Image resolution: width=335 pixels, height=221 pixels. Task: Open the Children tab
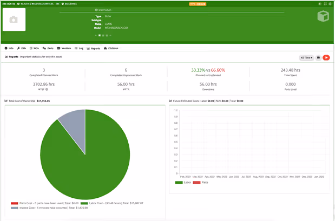(x=111, y=48)
